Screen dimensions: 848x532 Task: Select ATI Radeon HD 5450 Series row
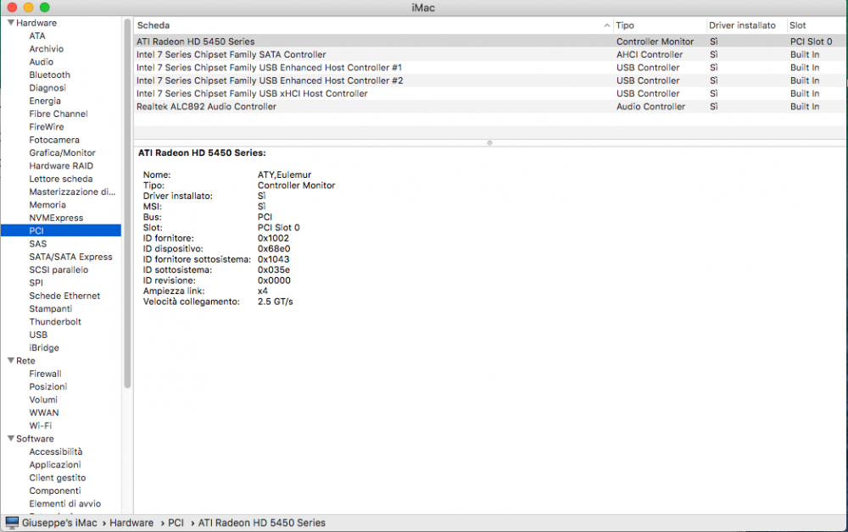490,41
